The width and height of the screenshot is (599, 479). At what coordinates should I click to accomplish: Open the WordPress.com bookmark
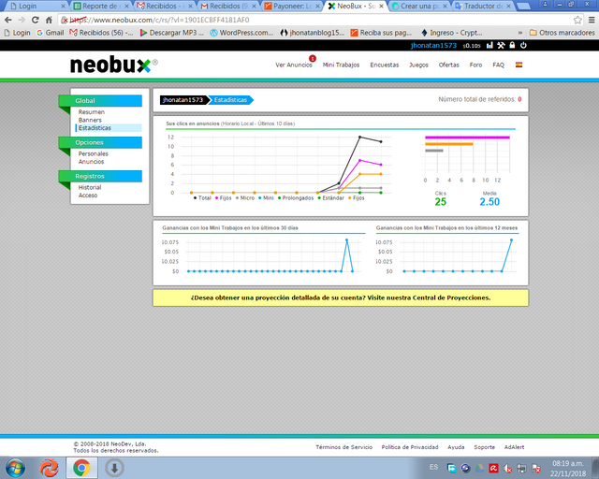click(241, 33)
